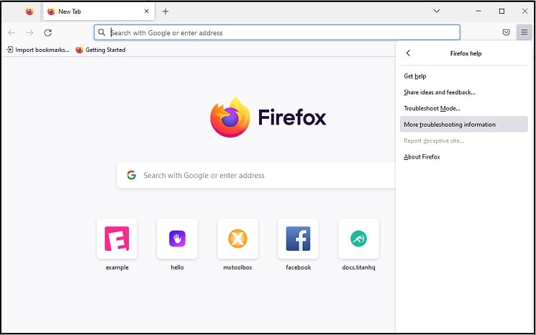Go back from Firefox help submenu
The height and width of the screenshot is (335, 536).
point(408,53)
